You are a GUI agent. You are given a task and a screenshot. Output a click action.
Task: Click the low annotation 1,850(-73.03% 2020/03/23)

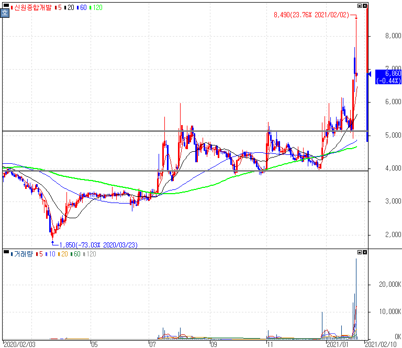[x=98, y=245]
